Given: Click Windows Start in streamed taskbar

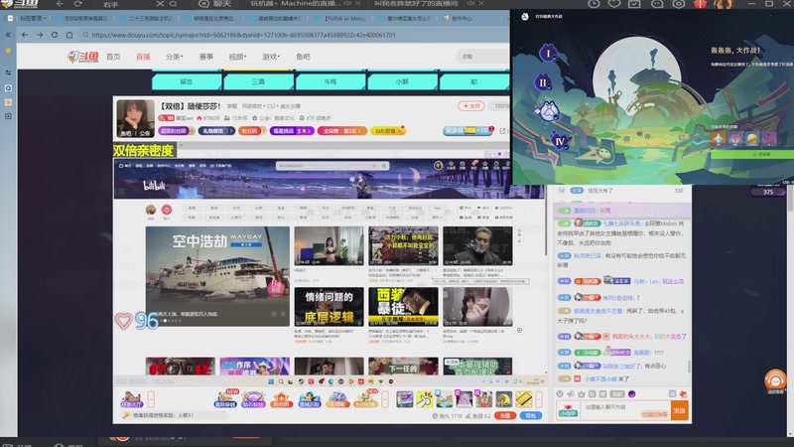Looking at the screenshot, I should click(x=271, y=381).
